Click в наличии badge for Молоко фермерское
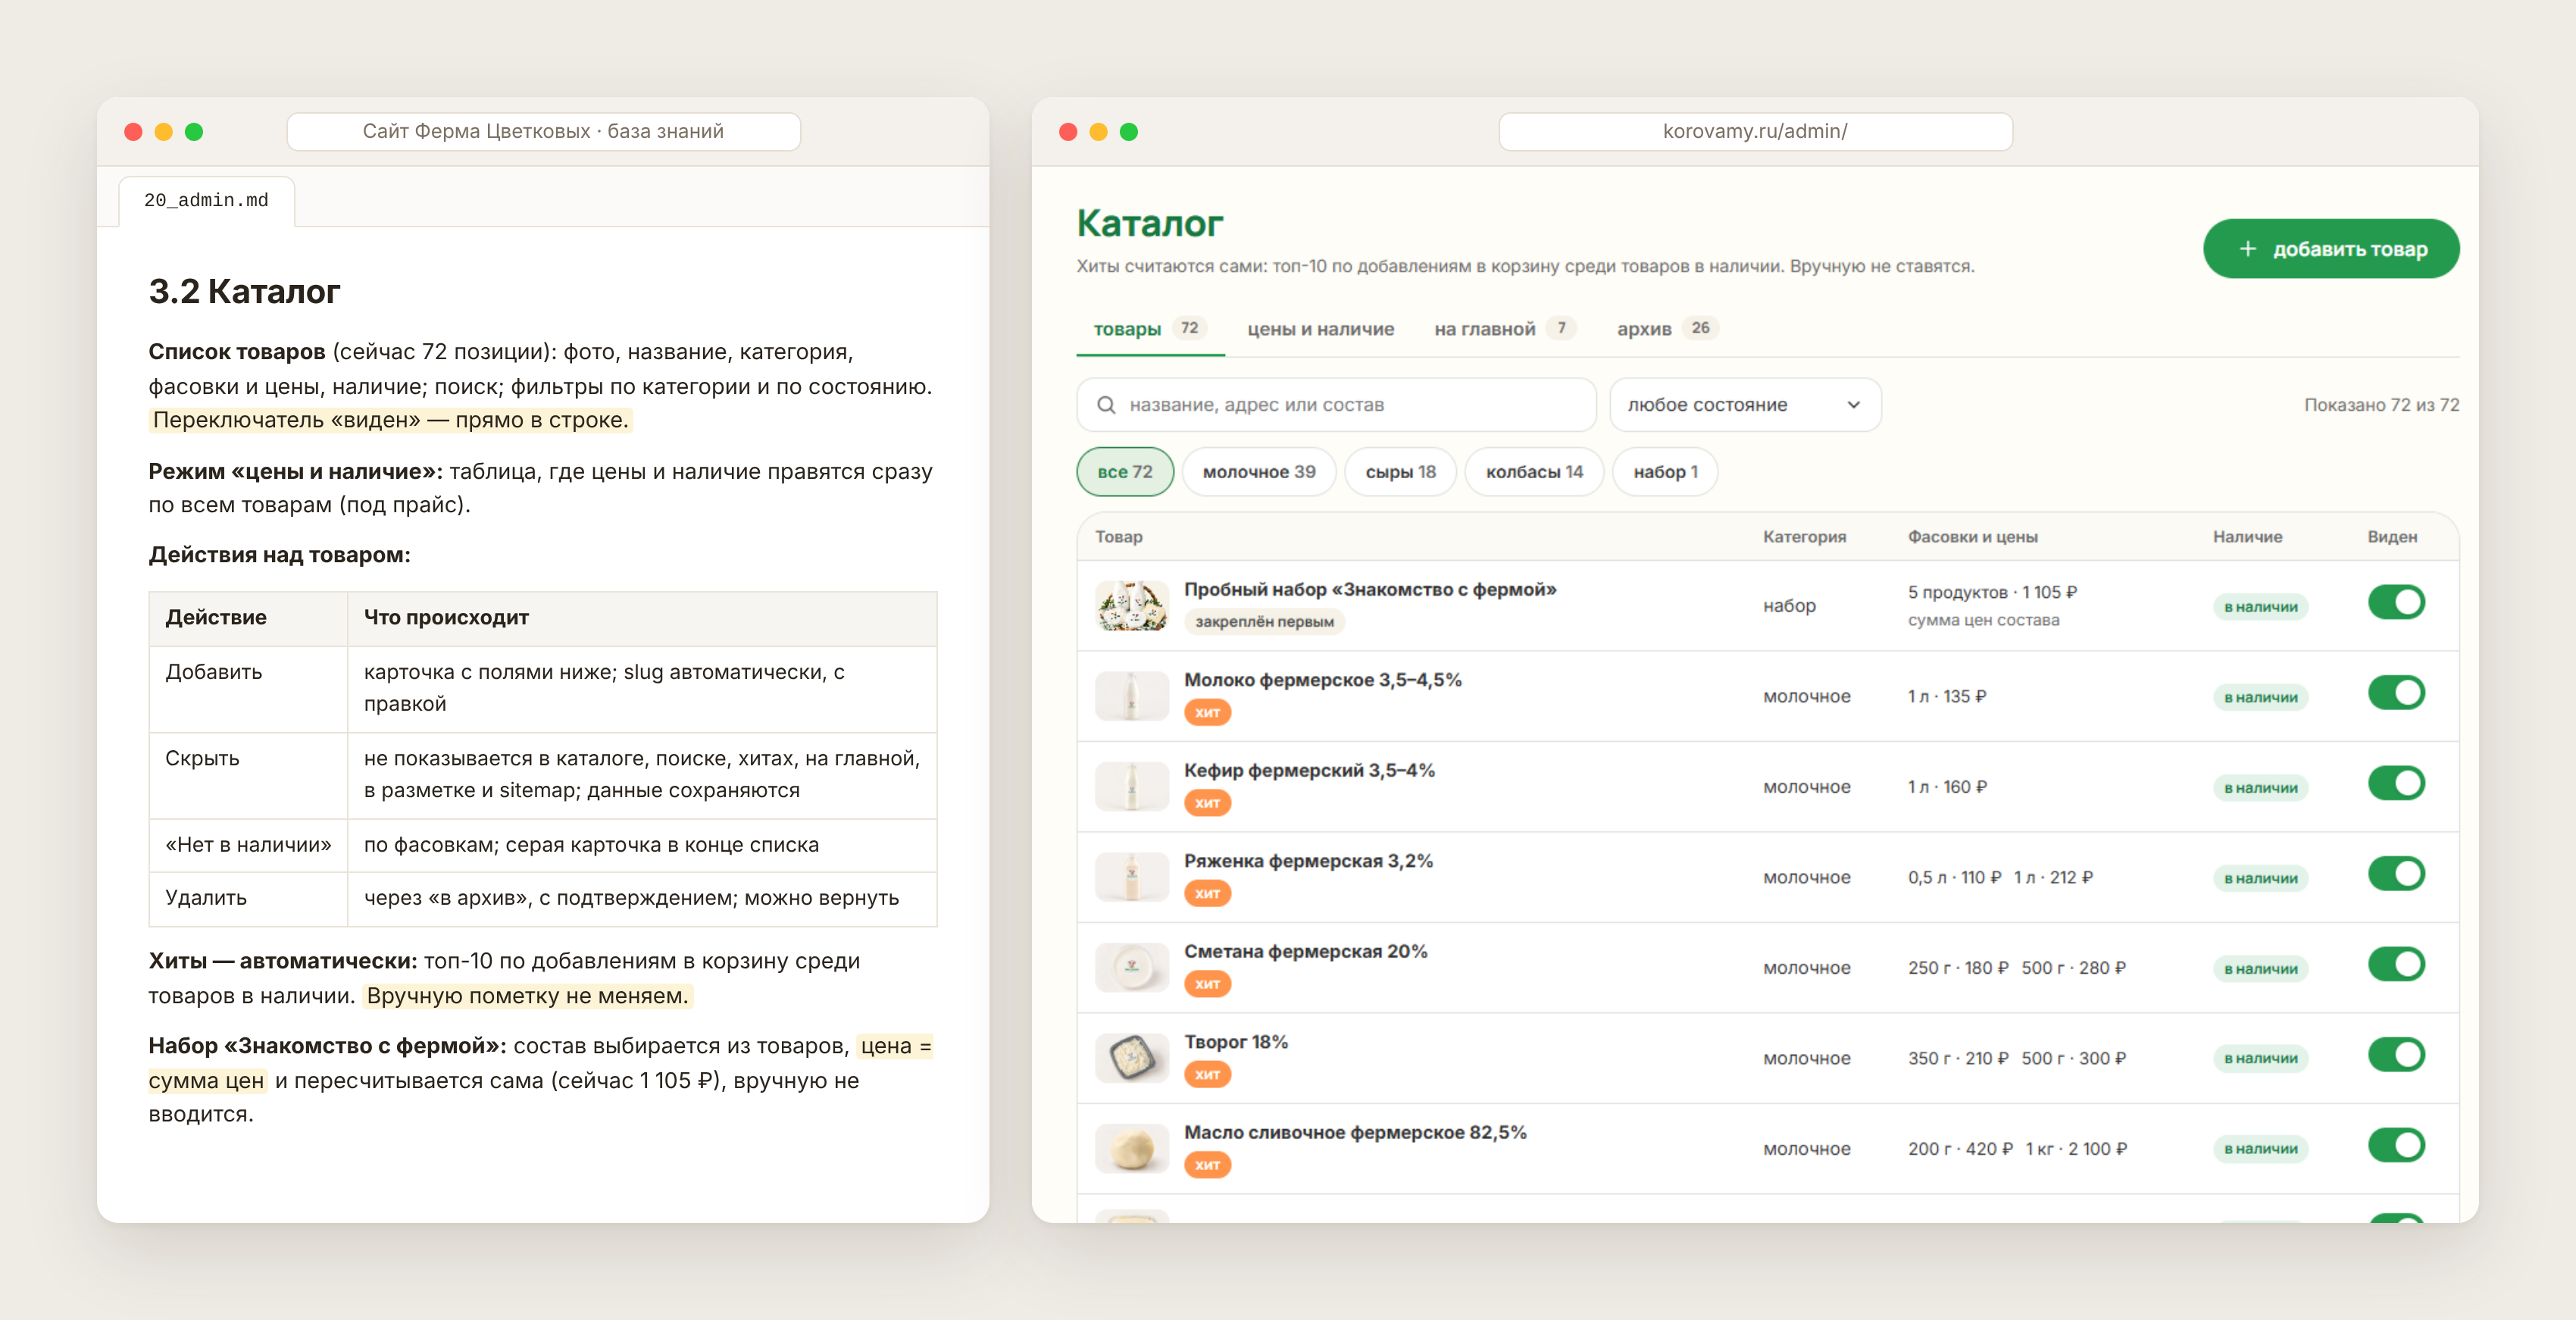Viewport: 2576px width, 1320px height. click(x=2260, y=697)
